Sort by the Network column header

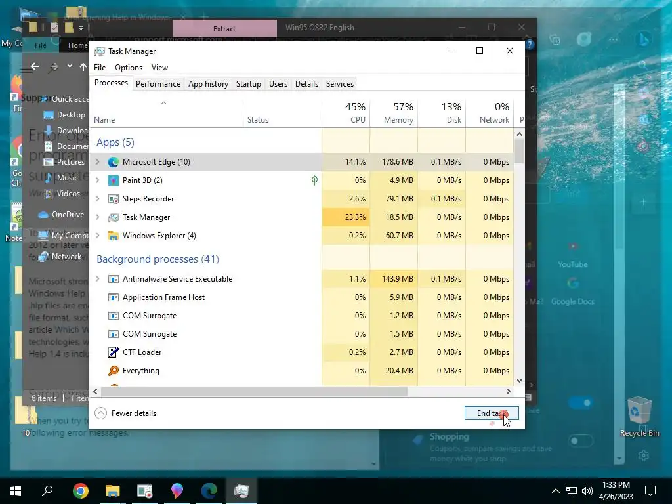[x=490, y=113]
